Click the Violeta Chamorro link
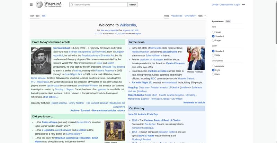Screen dimensions: 277x143 tap(176, 64)
